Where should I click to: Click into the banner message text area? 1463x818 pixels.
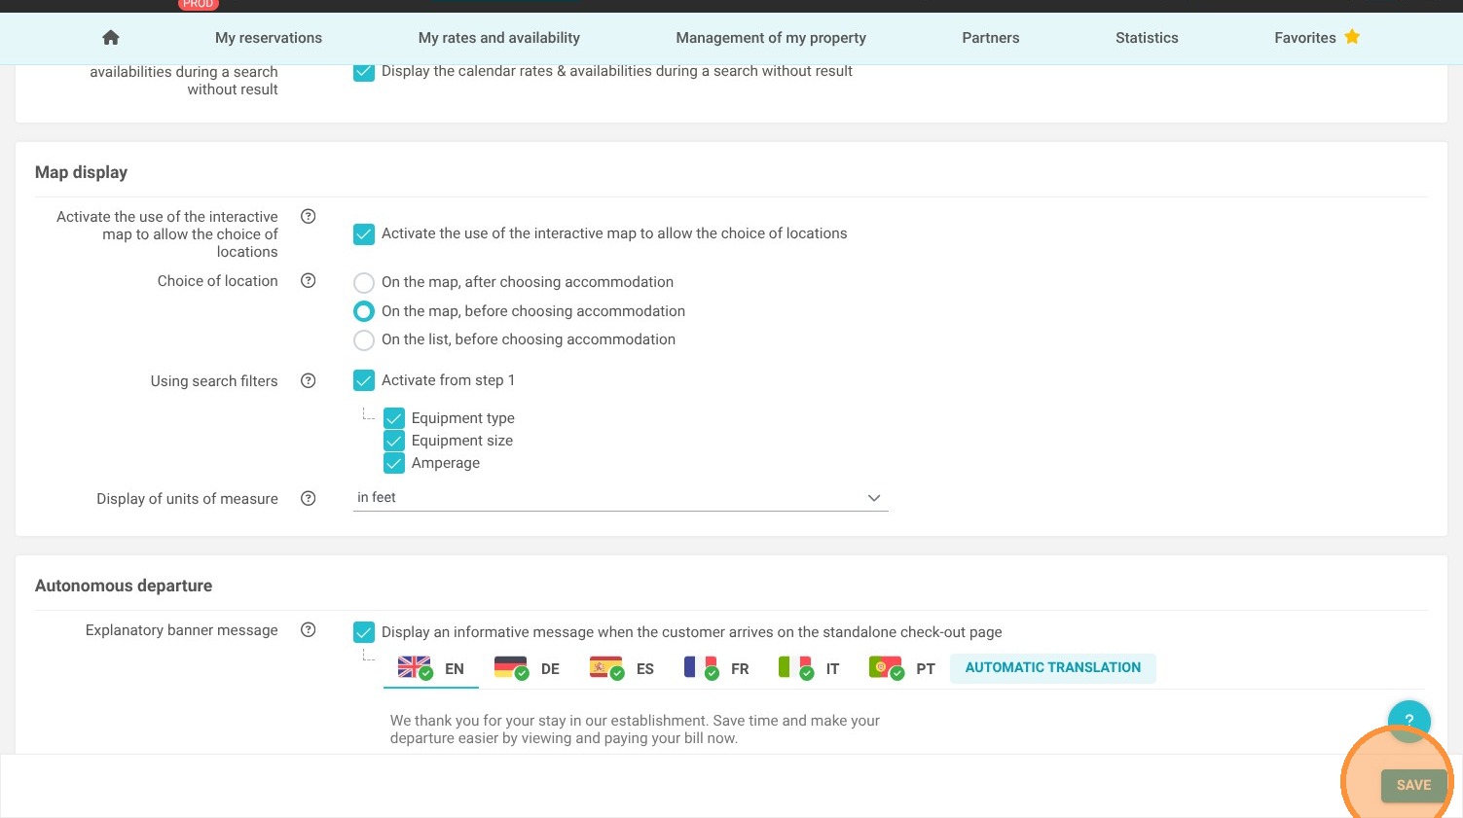tap(635, 729)
